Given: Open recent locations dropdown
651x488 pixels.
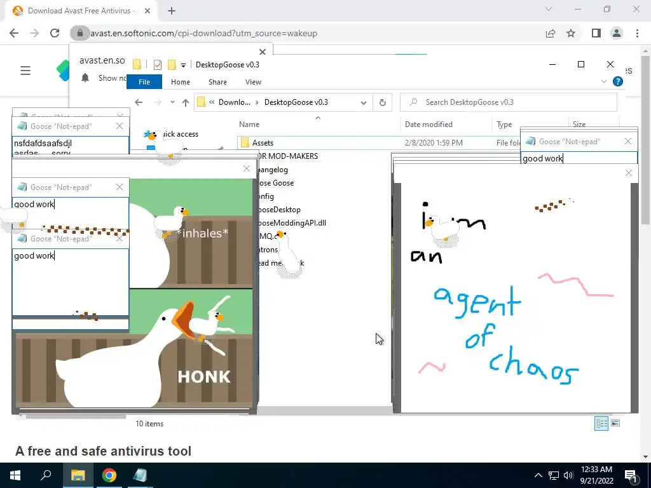Looking at the screenshot, I should point(172,102).
